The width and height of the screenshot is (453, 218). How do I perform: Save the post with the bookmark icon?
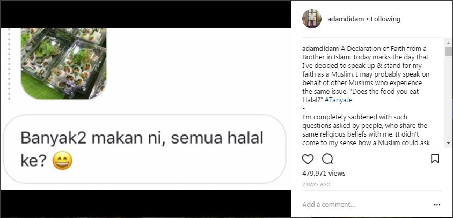pyautogui.click(x=435, y=159)
